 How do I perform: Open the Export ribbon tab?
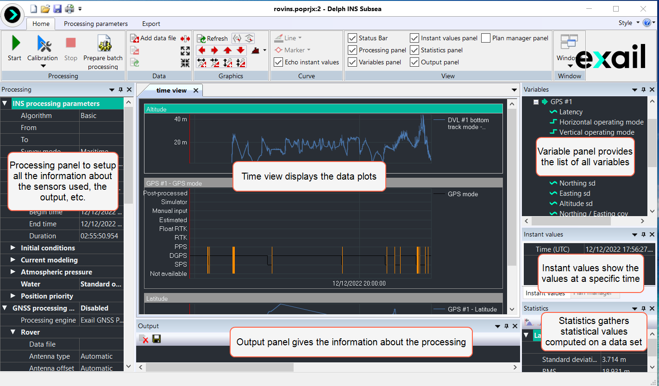[x=151, y=24]
